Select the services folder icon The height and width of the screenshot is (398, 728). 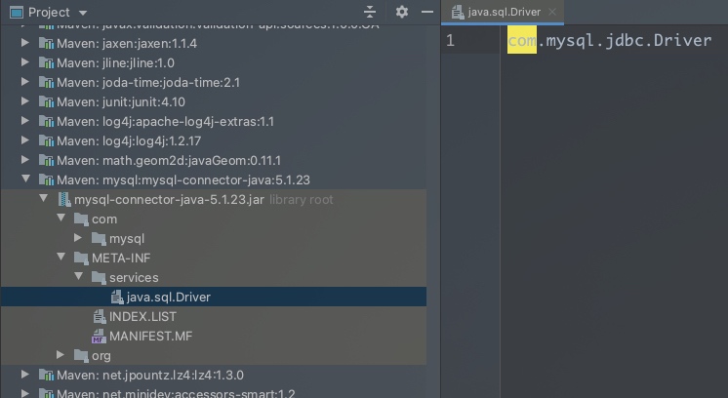tap(99, 278)
